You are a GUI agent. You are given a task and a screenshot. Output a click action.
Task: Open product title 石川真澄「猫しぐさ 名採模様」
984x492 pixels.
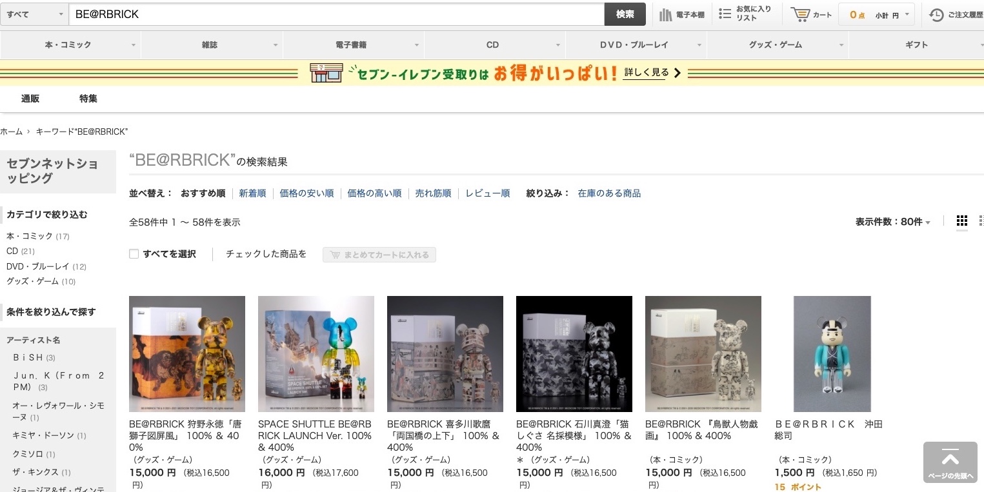(x=574, y=435)
